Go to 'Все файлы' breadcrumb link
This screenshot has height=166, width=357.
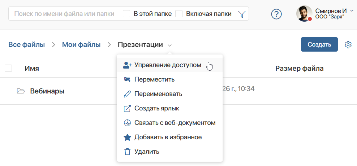(26, 45)
